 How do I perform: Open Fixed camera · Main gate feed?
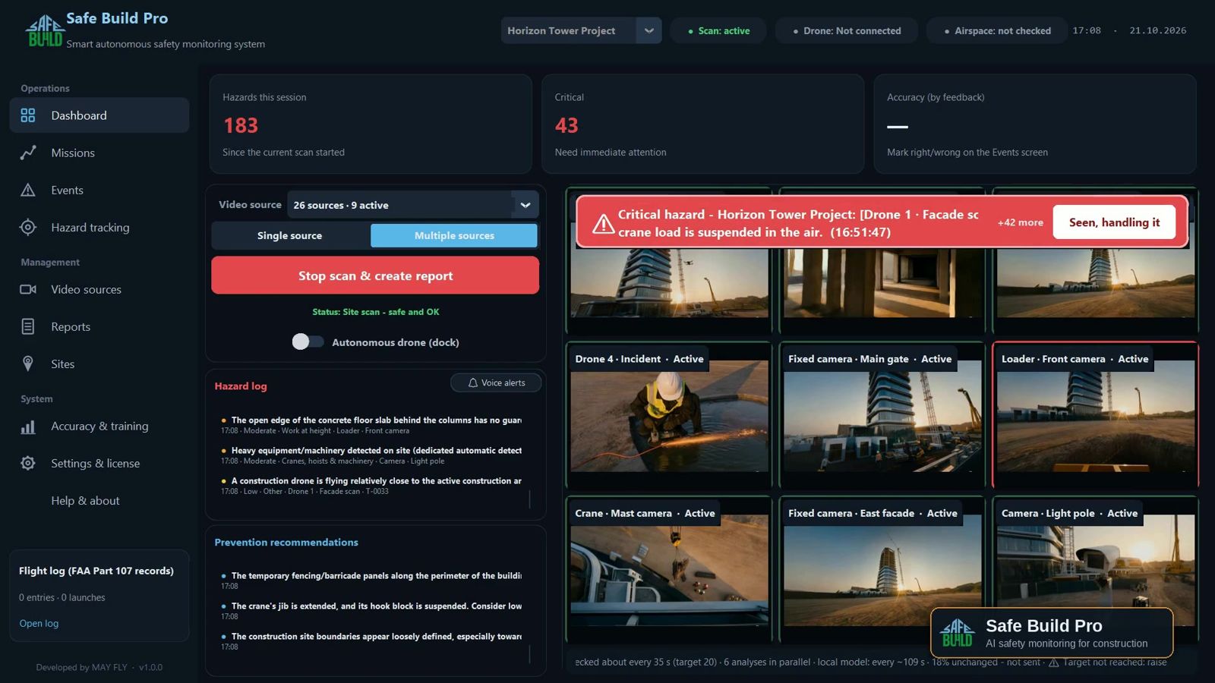click(x=882, y=414)
